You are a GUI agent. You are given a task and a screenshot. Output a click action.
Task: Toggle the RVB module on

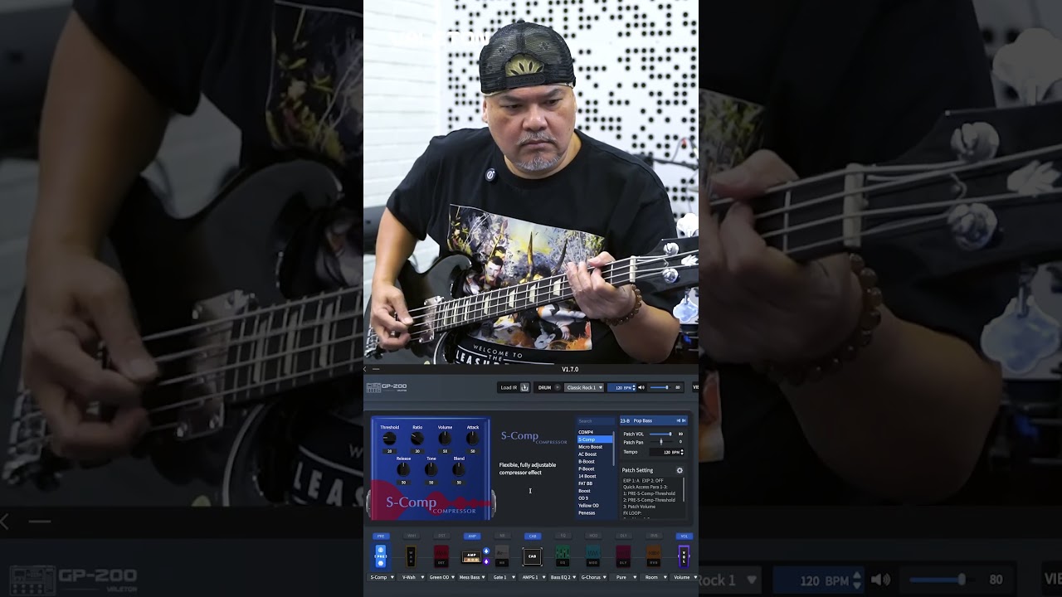tap(654, 536)
